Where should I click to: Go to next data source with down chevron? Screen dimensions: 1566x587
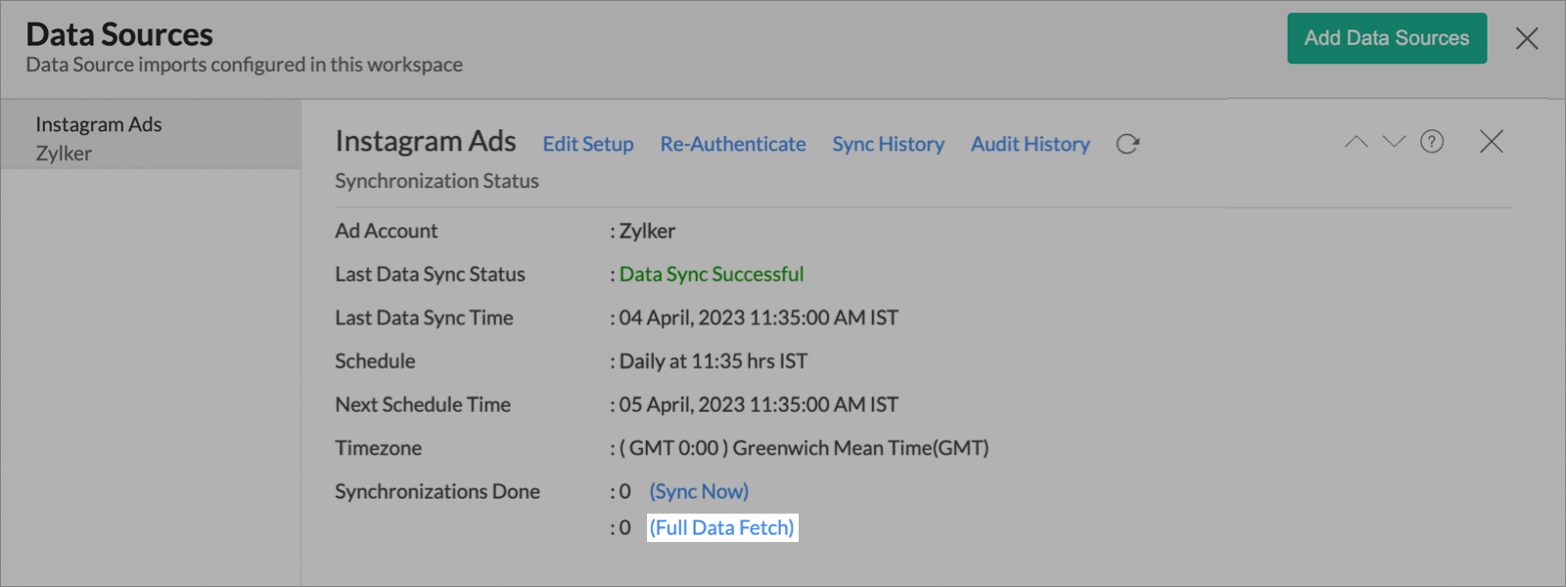[x=1394, y=142]
